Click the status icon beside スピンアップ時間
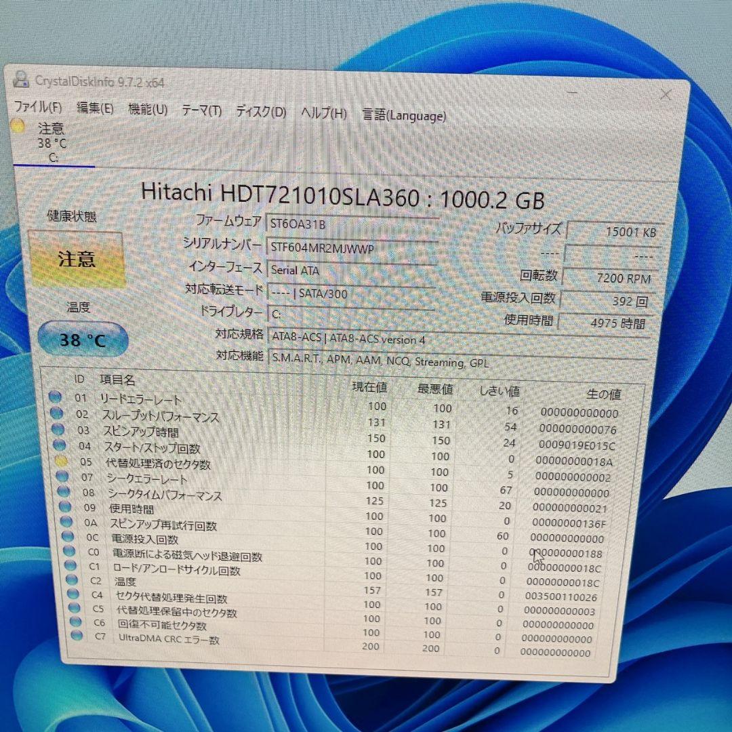This screenshot has width=732, height=732. pyautogui.click(x=57, y=430)
